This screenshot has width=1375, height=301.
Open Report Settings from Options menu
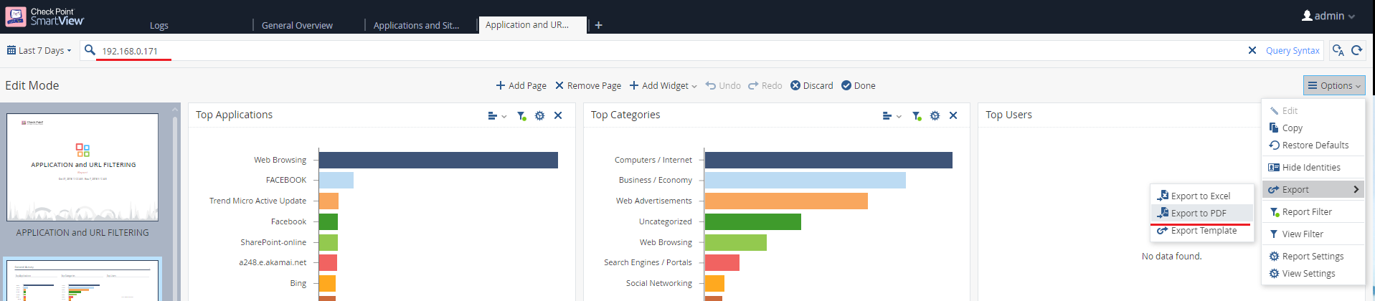click(x=1313, y=256)
